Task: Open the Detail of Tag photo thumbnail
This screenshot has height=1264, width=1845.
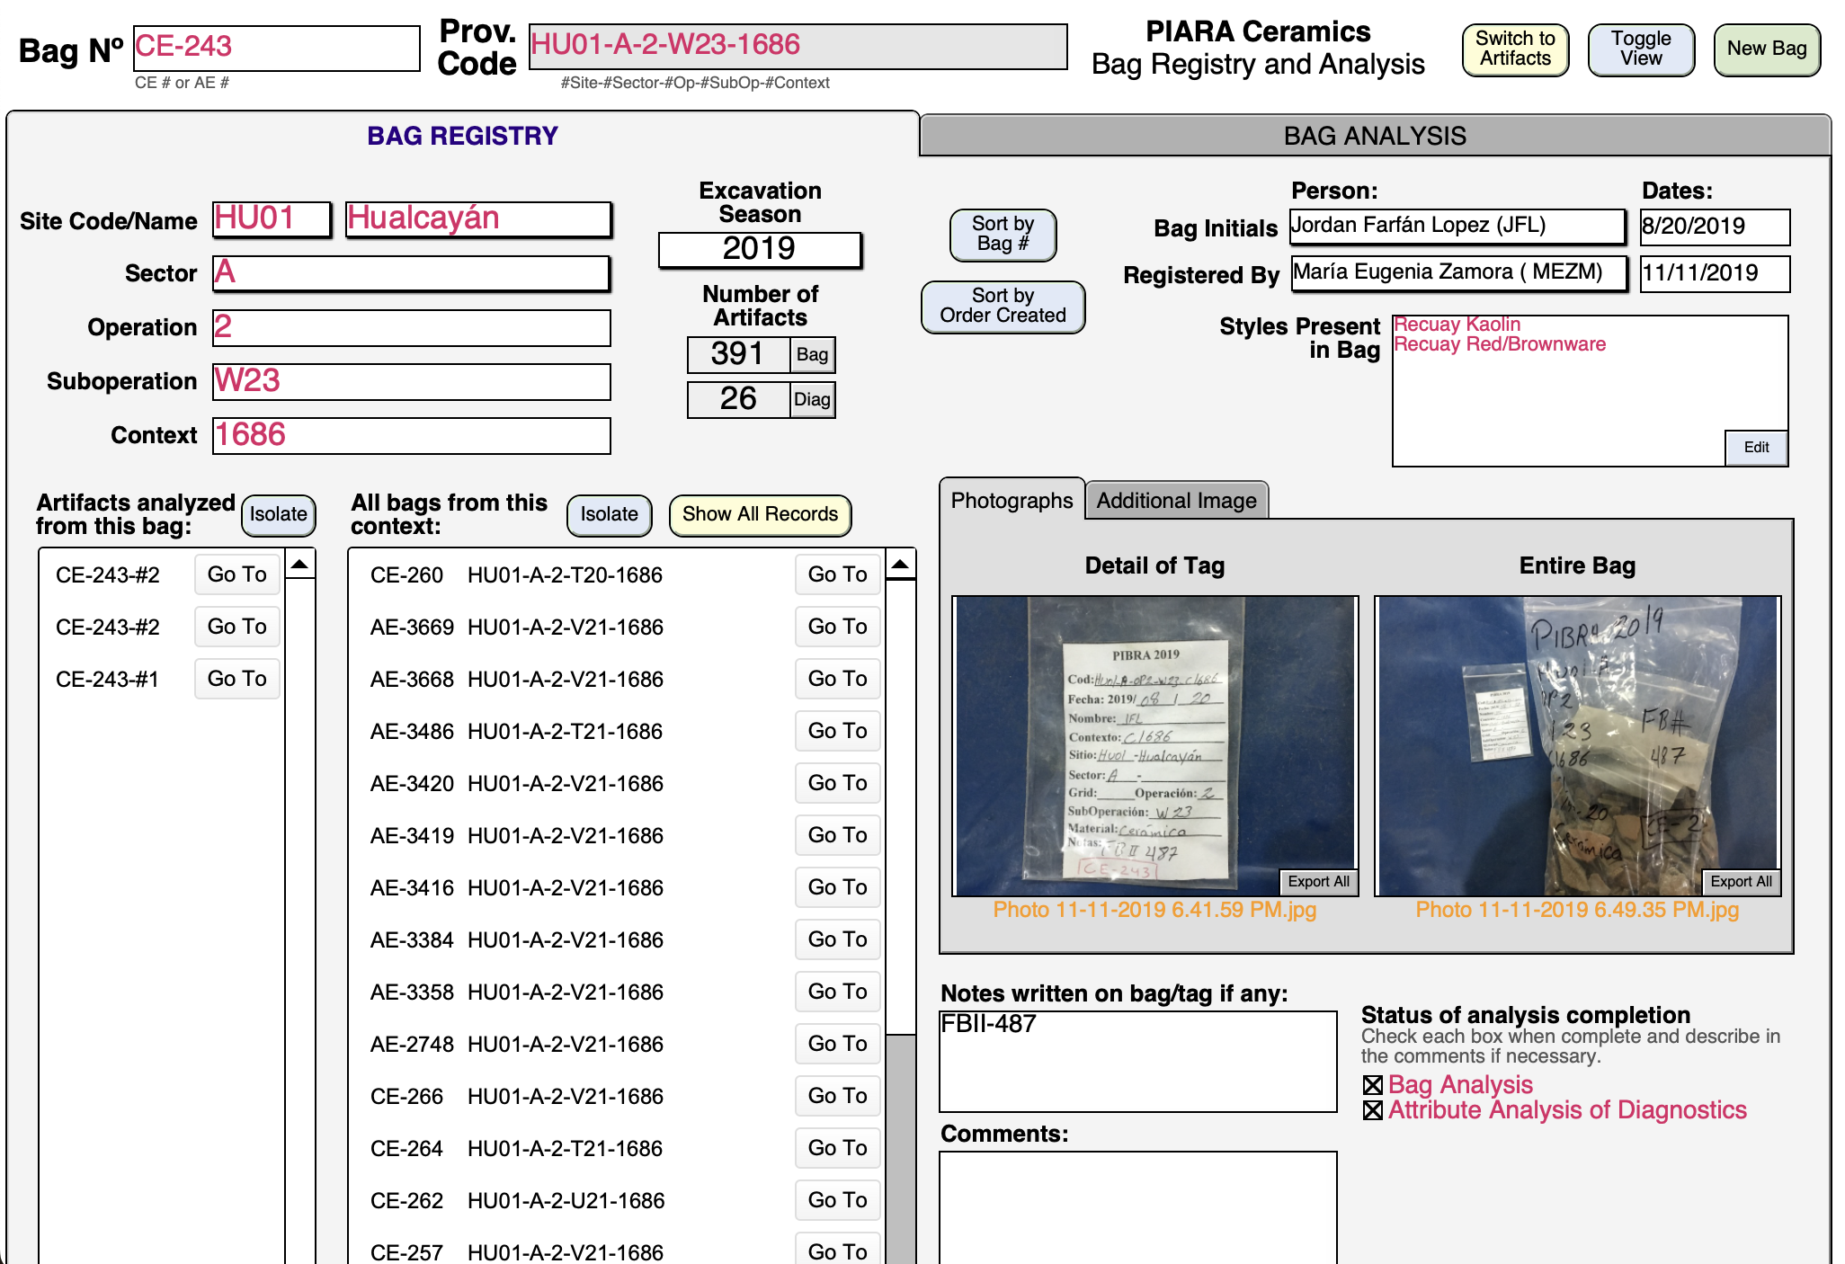Action: pyautogui.click(x=1154, y=744)
